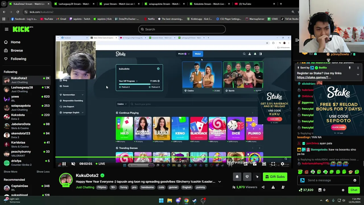
Task: Expand pinned BotRix message chevron
Action: (358, 75)
